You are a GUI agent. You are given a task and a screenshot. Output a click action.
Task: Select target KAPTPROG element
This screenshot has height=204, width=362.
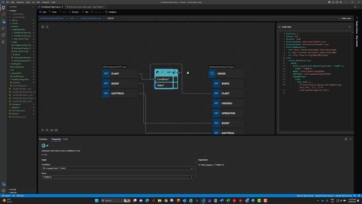[228, 133]
